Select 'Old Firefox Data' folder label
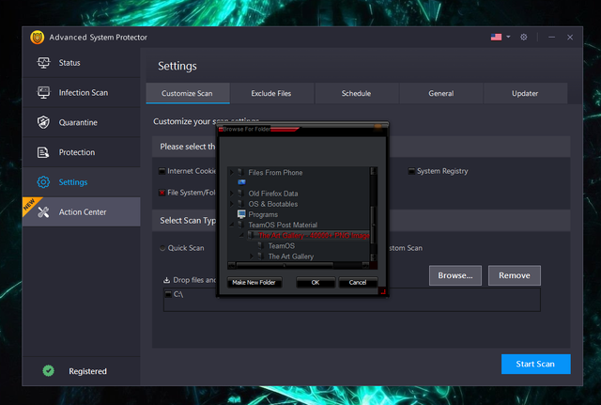This screenshot has width=601, height=405. 273,194
